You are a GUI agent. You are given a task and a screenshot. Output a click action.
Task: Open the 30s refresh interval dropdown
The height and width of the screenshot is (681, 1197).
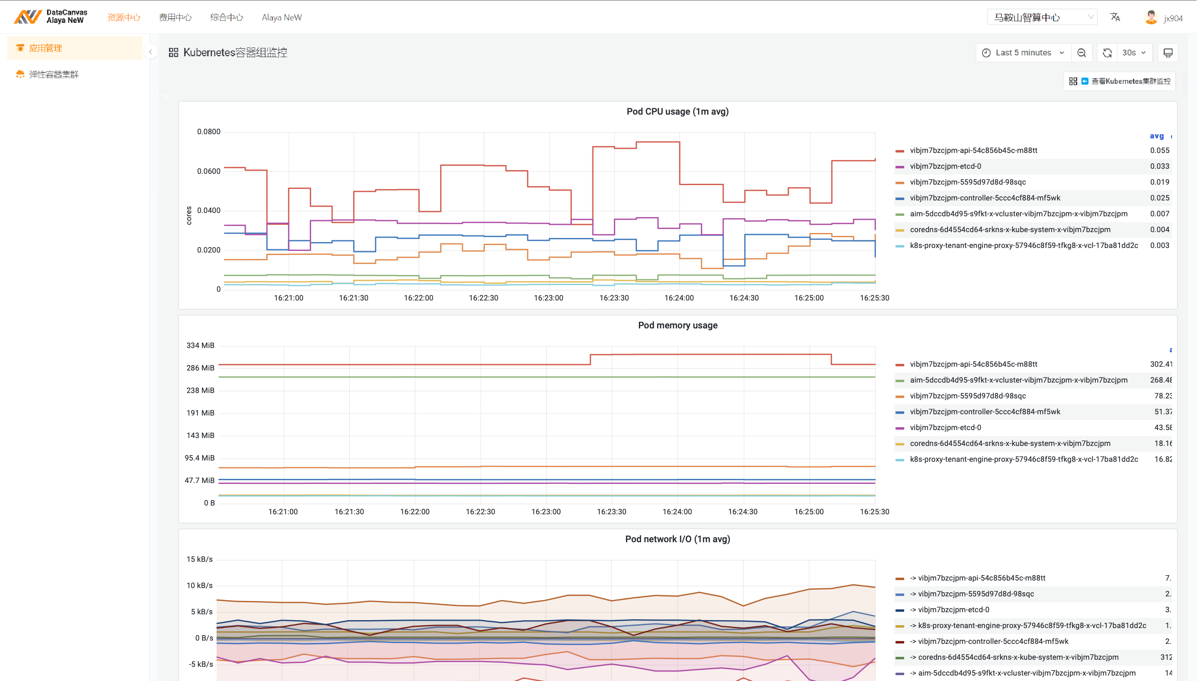click(x=1134, y=53)
